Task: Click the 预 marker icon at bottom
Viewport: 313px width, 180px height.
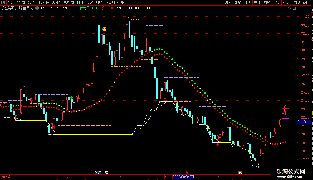Action: [240, 173]
